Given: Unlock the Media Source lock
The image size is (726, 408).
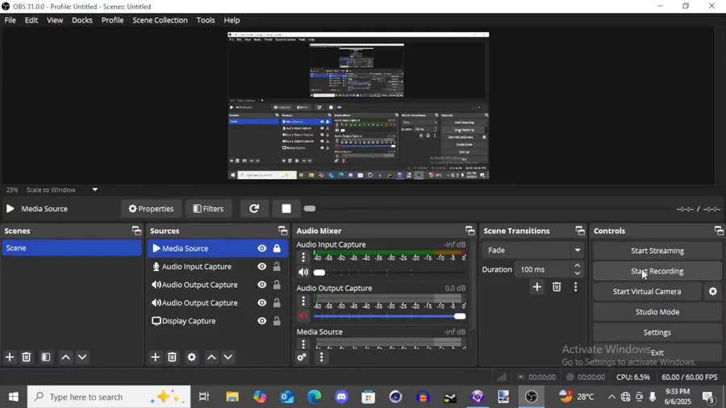Looking at the screenshot, I should (277, 248).
